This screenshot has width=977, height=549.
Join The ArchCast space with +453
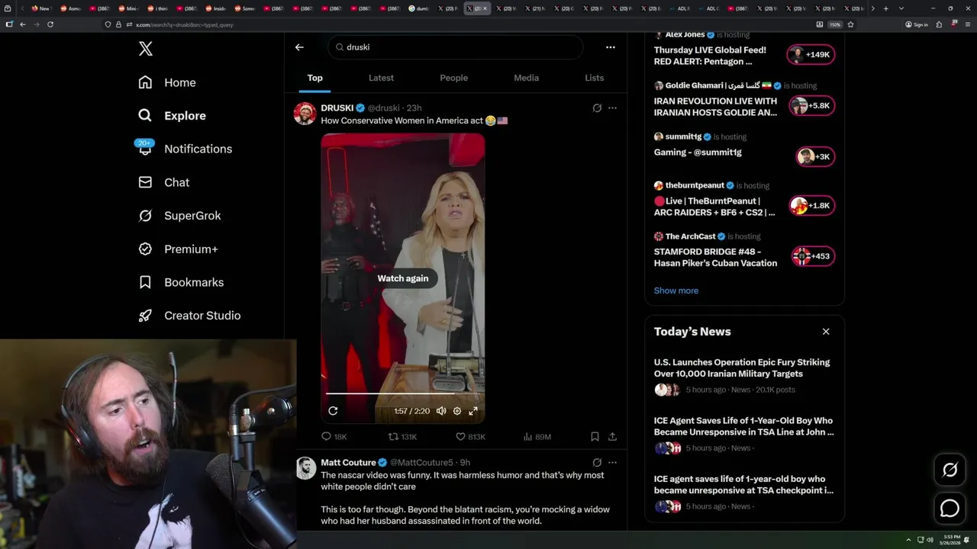tap(813, 256)
